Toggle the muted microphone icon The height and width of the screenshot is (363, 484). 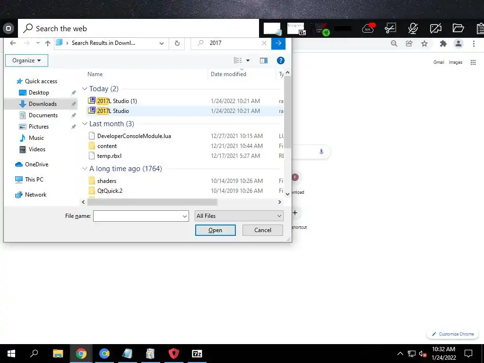413,28
